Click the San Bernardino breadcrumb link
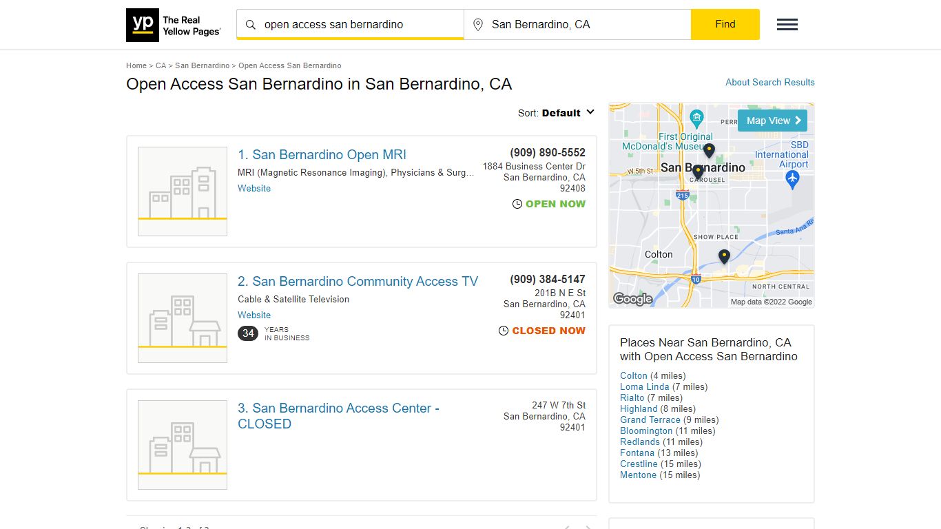The height and width of the screenshot is (529, 941). pos(202,65)
